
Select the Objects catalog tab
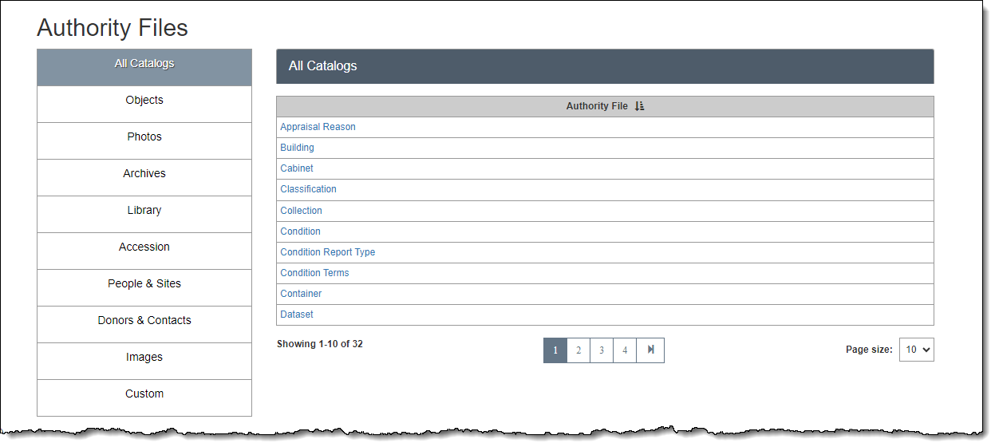[144, 101]
